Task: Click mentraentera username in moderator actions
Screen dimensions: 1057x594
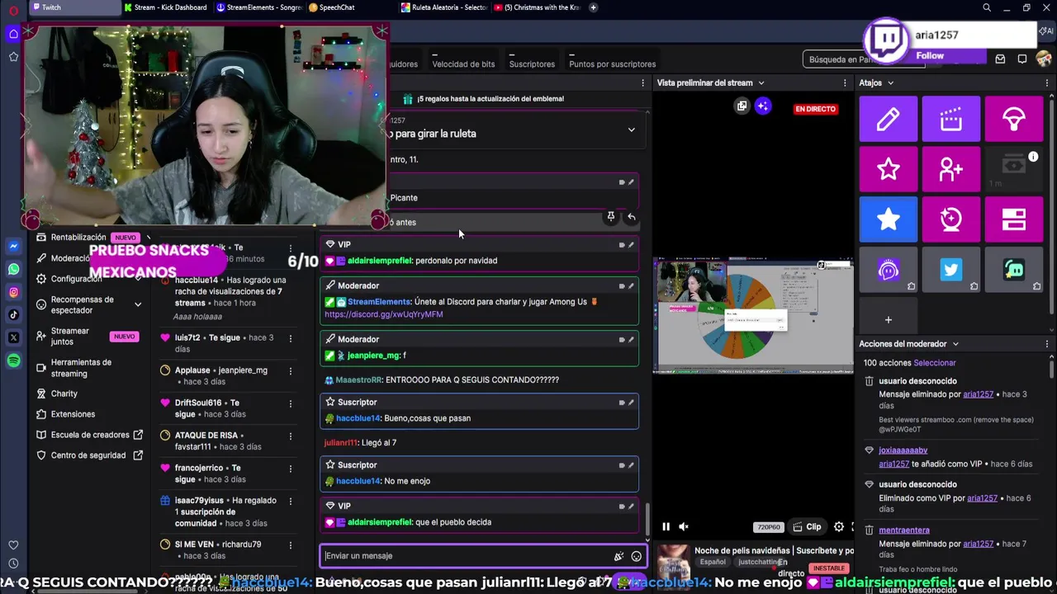Action: [904, 530]
